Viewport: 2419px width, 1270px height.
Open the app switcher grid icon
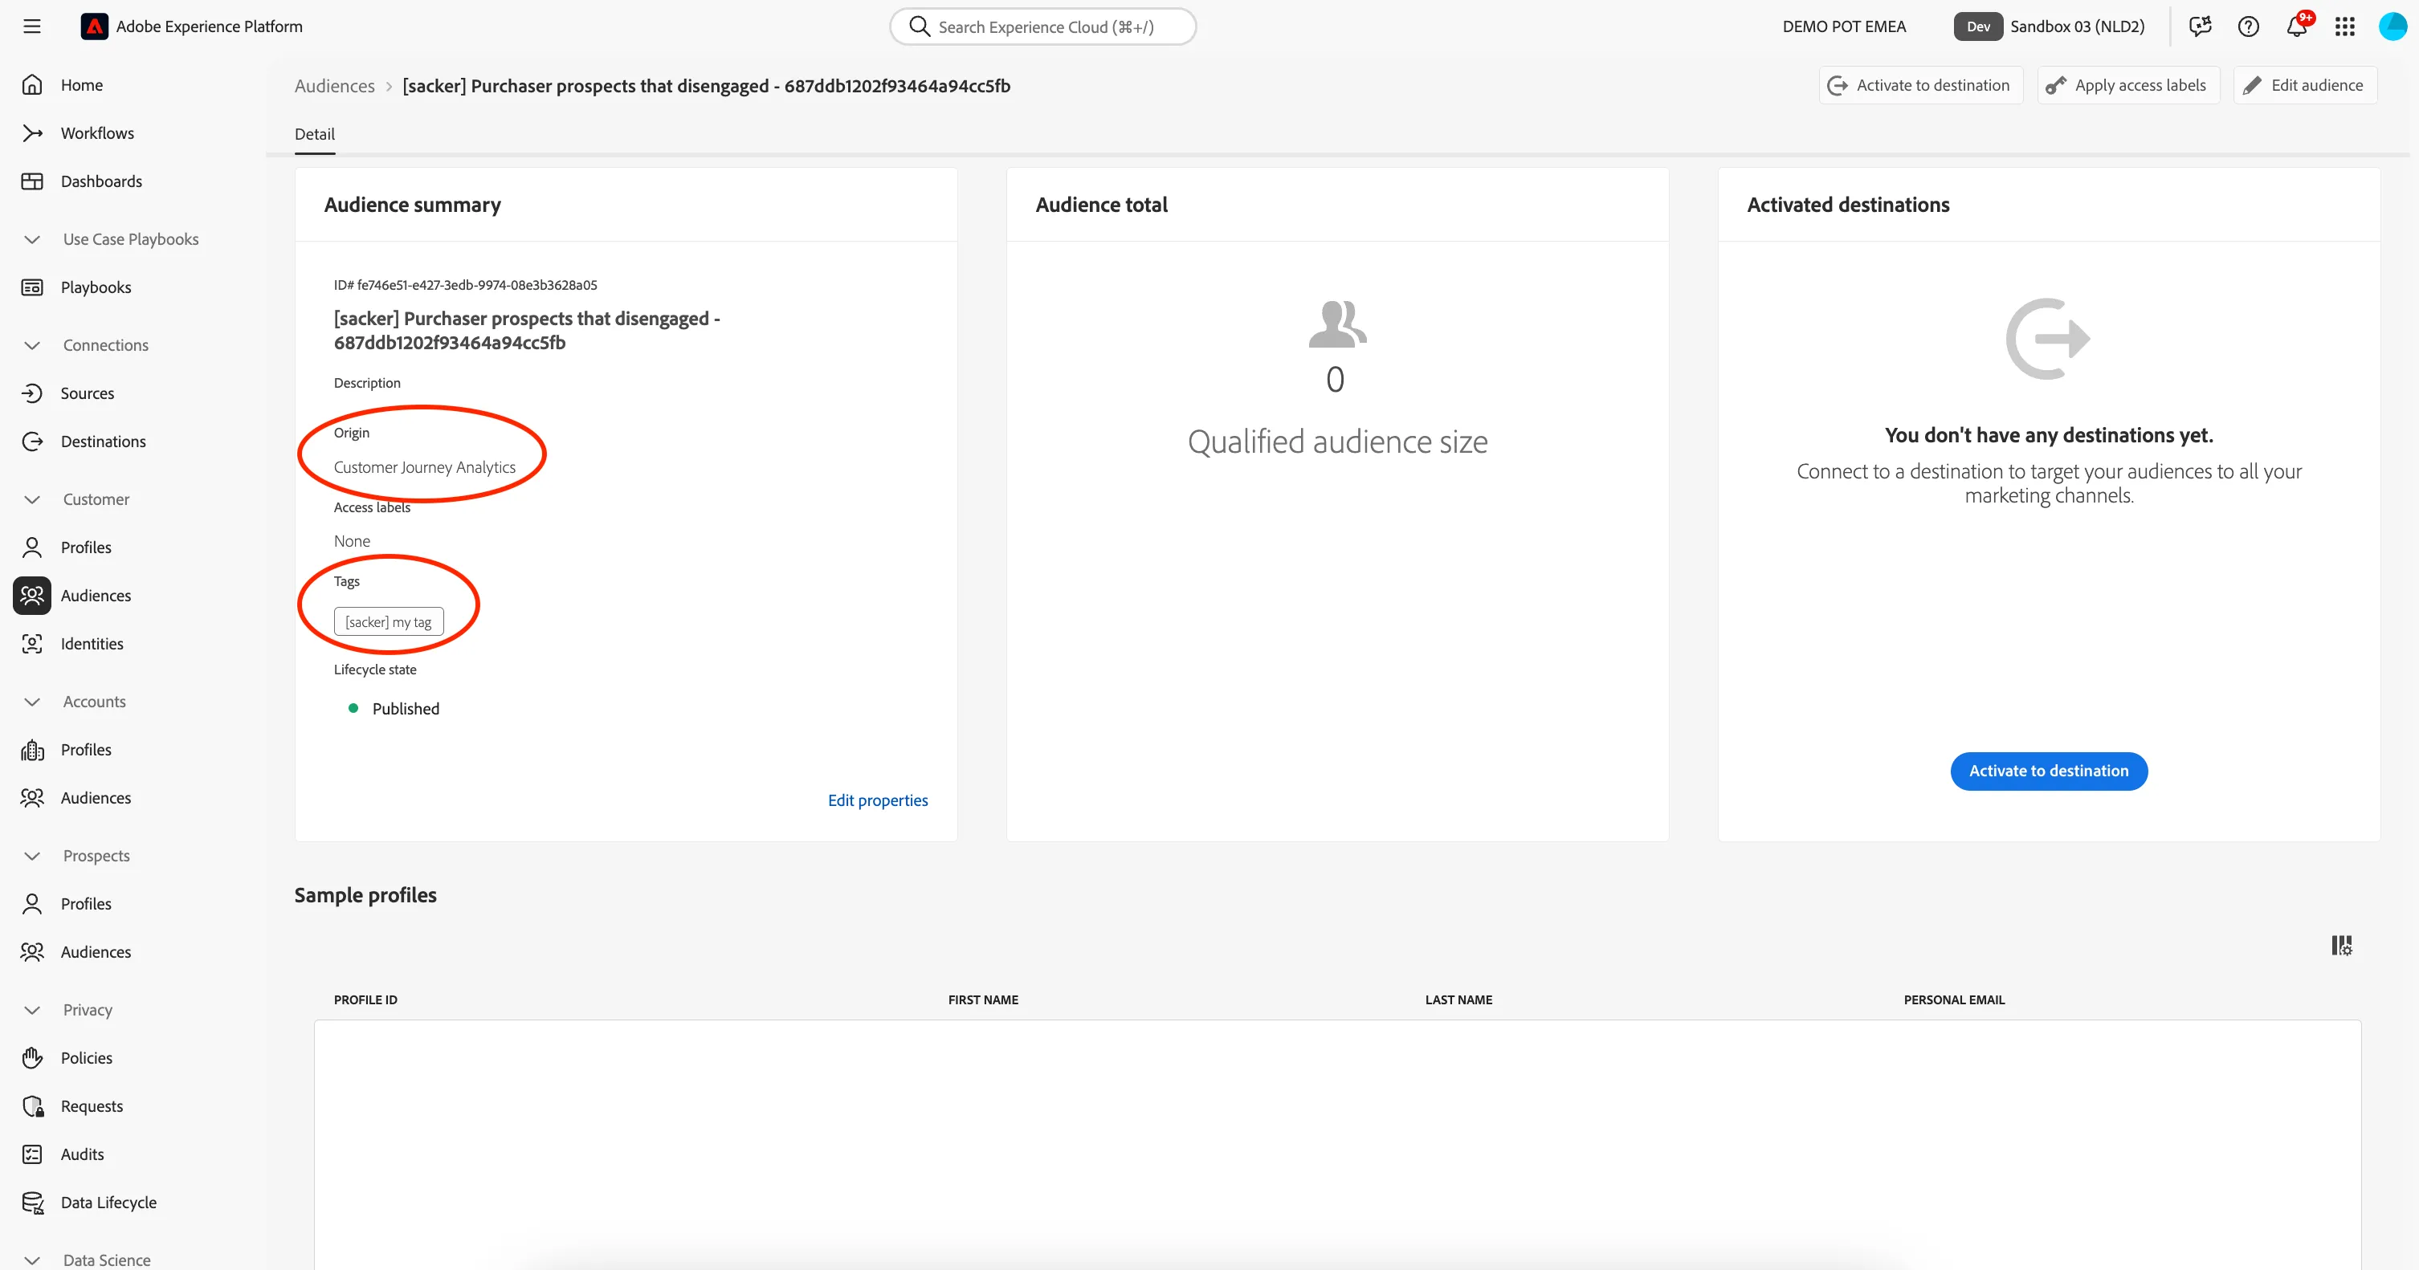coord(2345,26)
